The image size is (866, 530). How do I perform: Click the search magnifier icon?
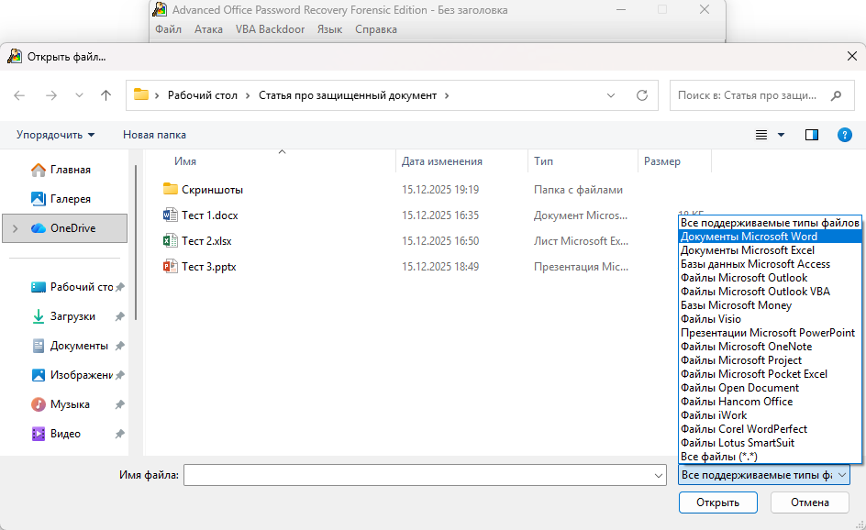pos(836,95)
